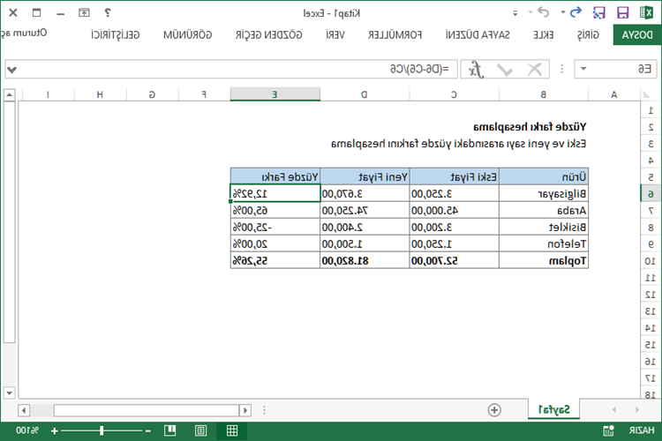Confirm formula with the checkmark icon
The image size is (662, 441).
[504, 69]
